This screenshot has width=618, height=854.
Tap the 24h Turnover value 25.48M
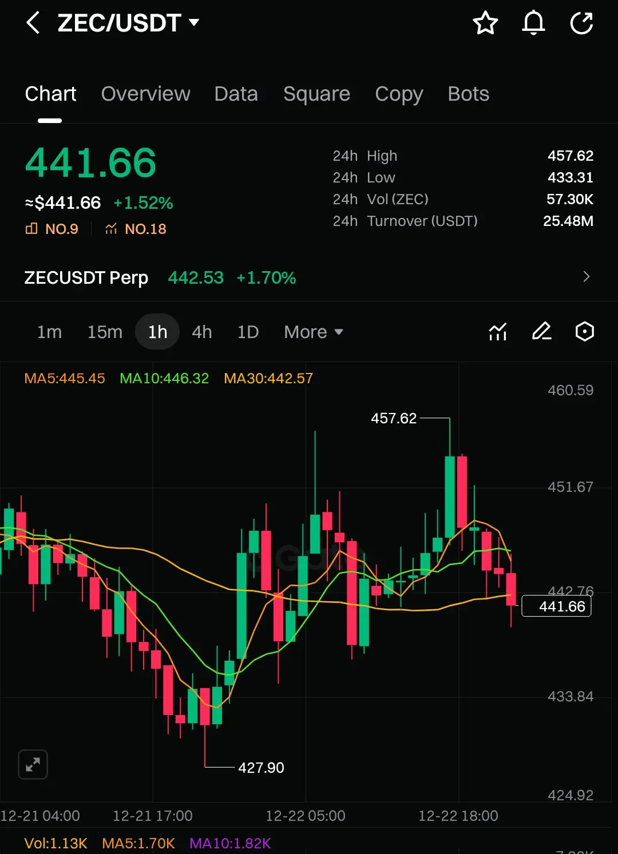(568, 221)
